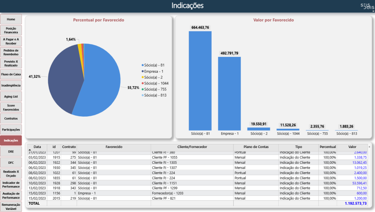
Task: Select the active Indicações nav button
Action: (x=11, y=140)
